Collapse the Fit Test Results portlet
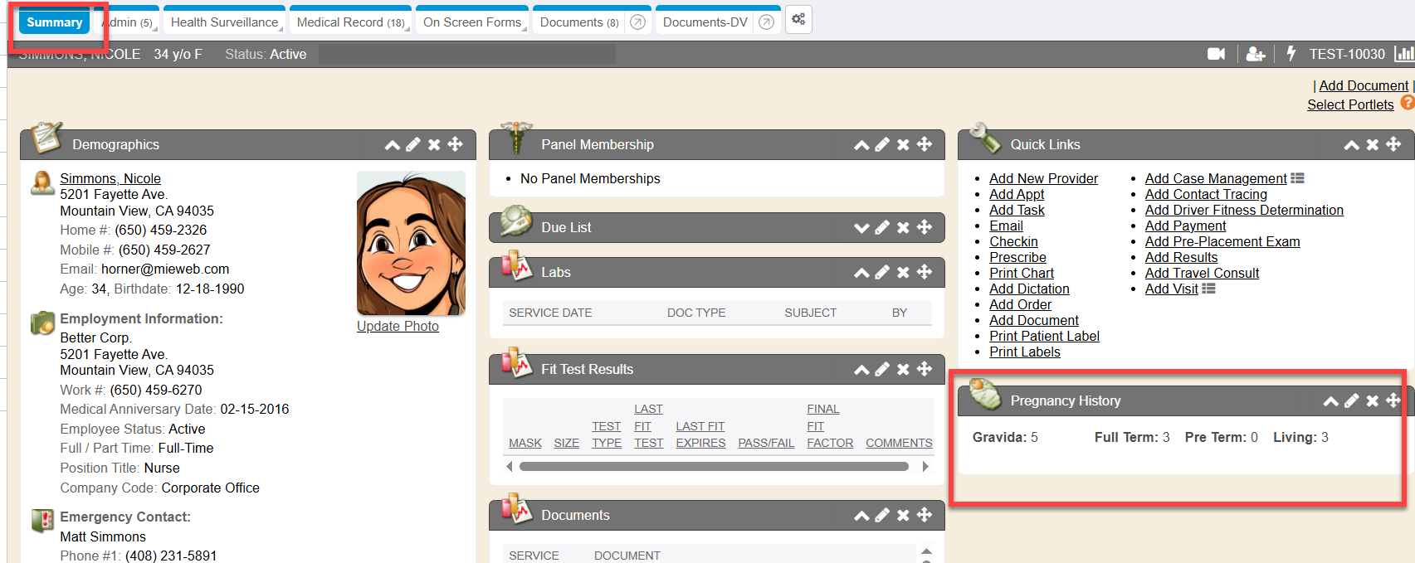The height and width of the screenshot is (563, 1415). coord(861,370)
